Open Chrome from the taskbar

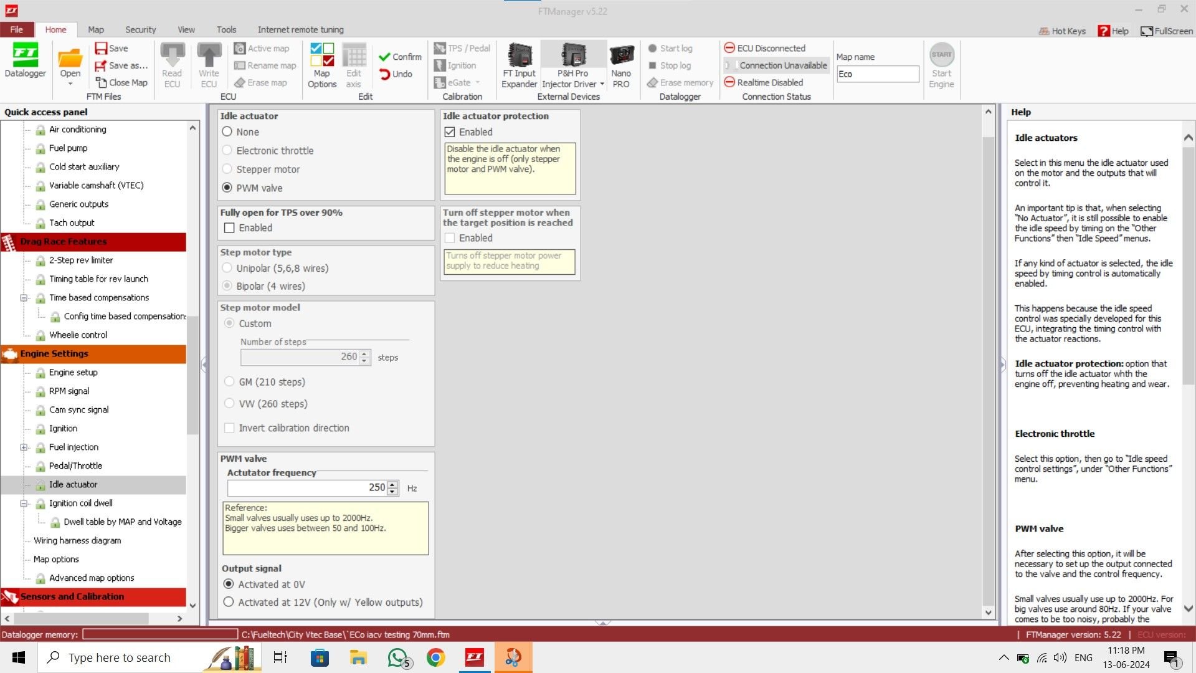[435, 657]
